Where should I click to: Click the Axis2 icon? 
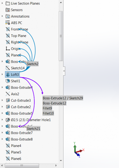[8, 94]
